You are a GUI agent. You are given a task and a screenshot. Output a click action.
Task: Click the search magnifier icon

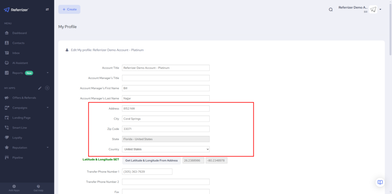tap(331, 10)
